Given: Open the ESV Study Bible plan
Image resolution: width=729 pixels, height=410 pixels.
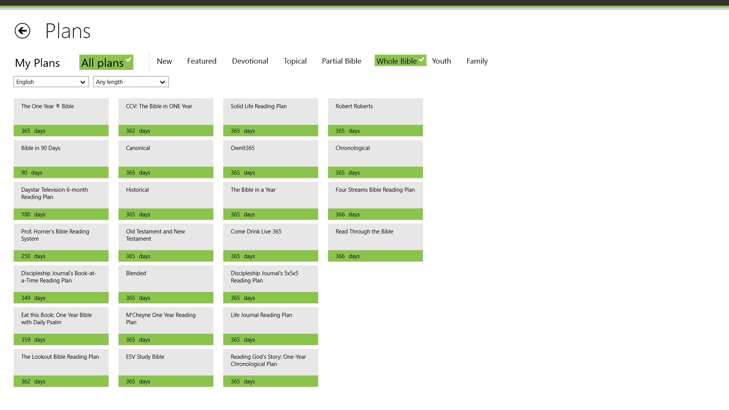Looking at the screenshot, I should (x=166, y=367).
